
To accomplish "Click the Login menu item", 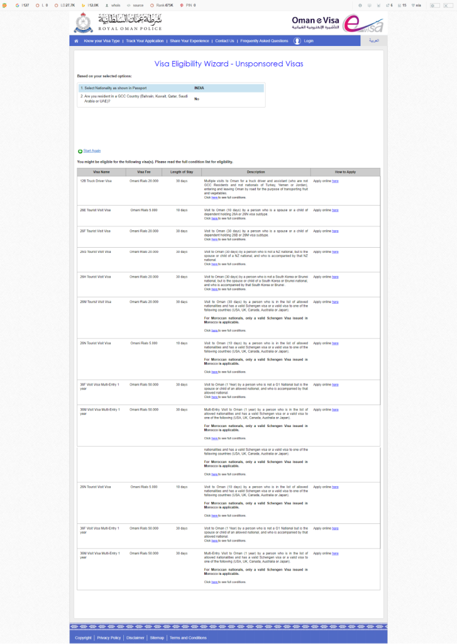I will pyautogui.click(x=309, y=41).
